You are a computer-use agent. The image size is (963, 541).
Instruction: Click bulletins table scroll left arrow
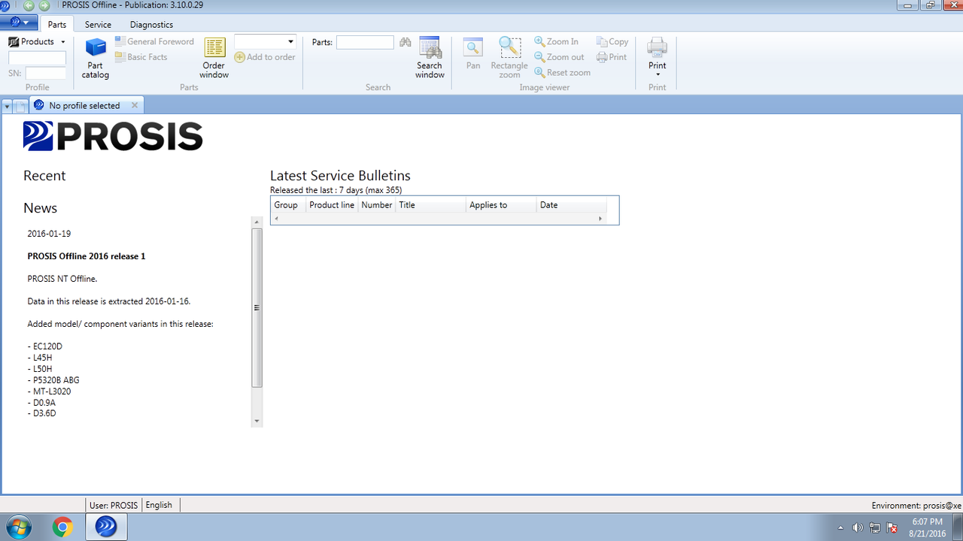coord(276,219)
